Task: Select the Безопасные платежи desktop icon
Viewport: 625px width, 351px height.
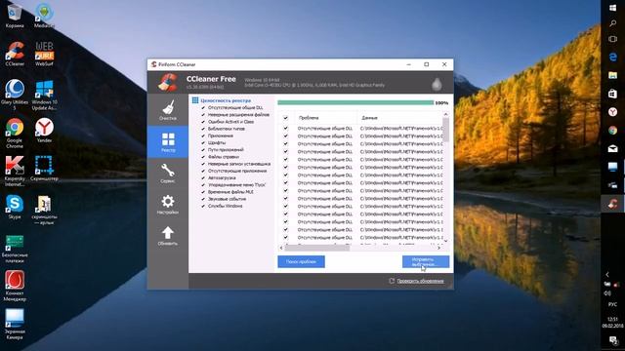Action: (x=15, y=249)
